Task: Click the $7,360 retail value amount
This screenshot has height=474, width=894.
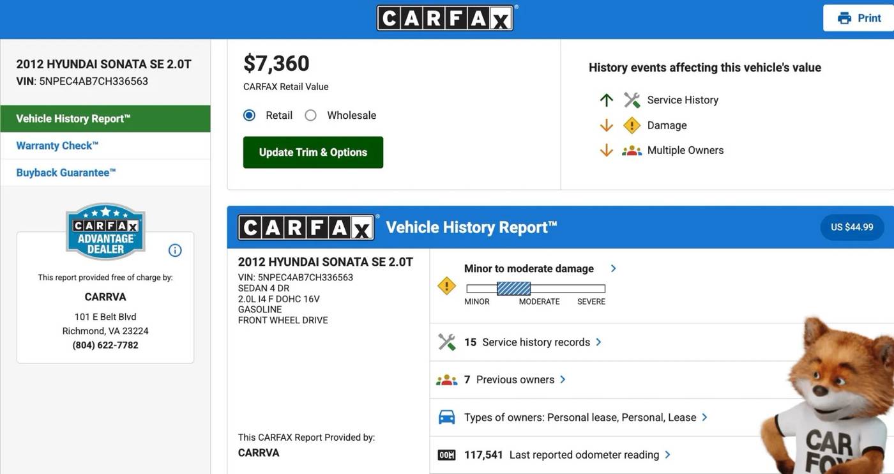Action: click(277, 63)
